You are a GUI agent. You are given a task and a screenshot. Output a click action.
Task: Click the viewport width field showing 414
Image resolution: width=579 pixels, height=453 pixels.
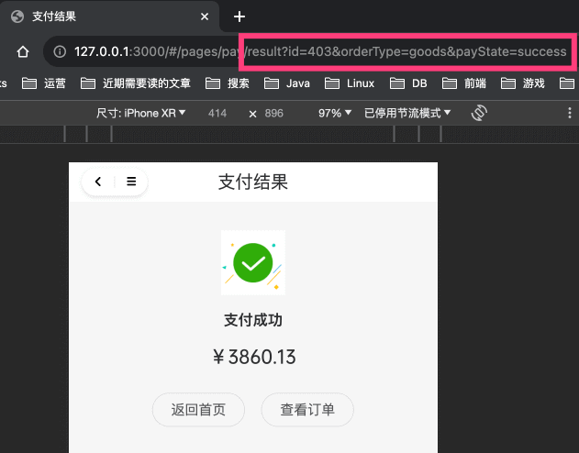click(217, 113)
